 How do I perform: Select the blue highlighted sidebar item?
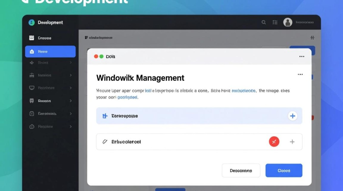50,52
